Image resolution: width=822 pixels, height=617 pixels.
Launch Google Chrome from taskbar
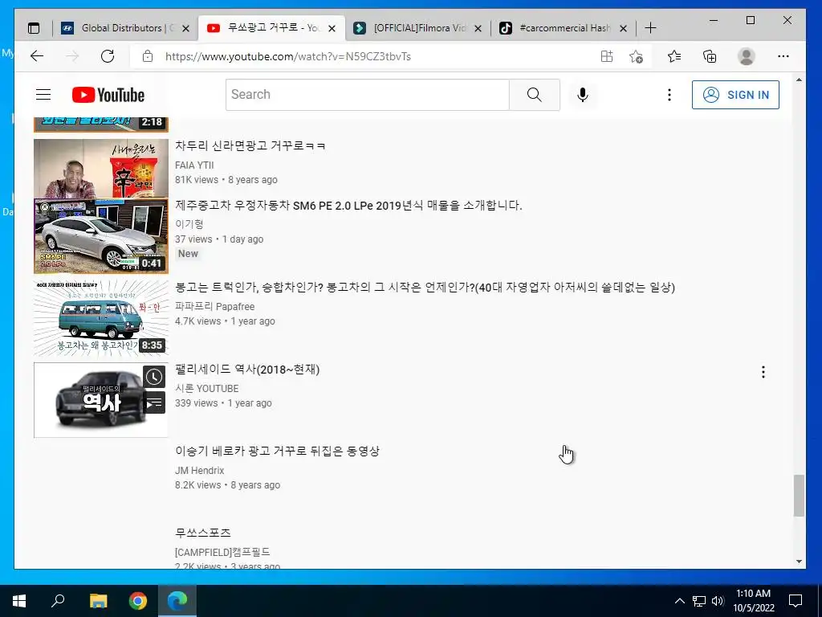point(138,601)
